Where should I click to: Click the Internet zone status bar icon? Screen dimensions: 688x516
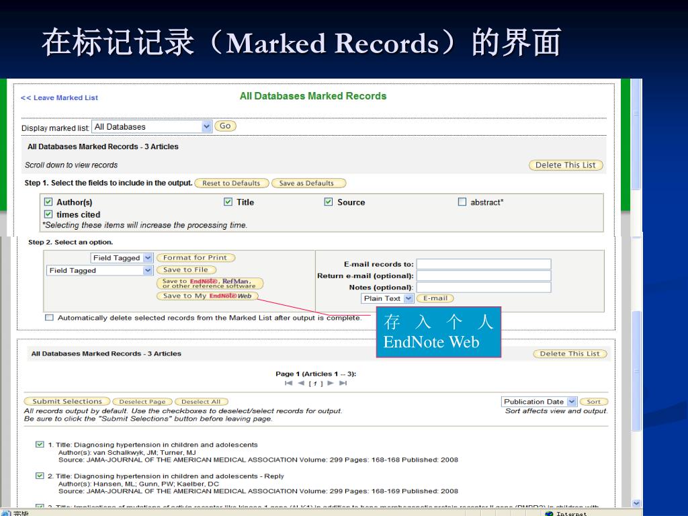pos(549,514)
